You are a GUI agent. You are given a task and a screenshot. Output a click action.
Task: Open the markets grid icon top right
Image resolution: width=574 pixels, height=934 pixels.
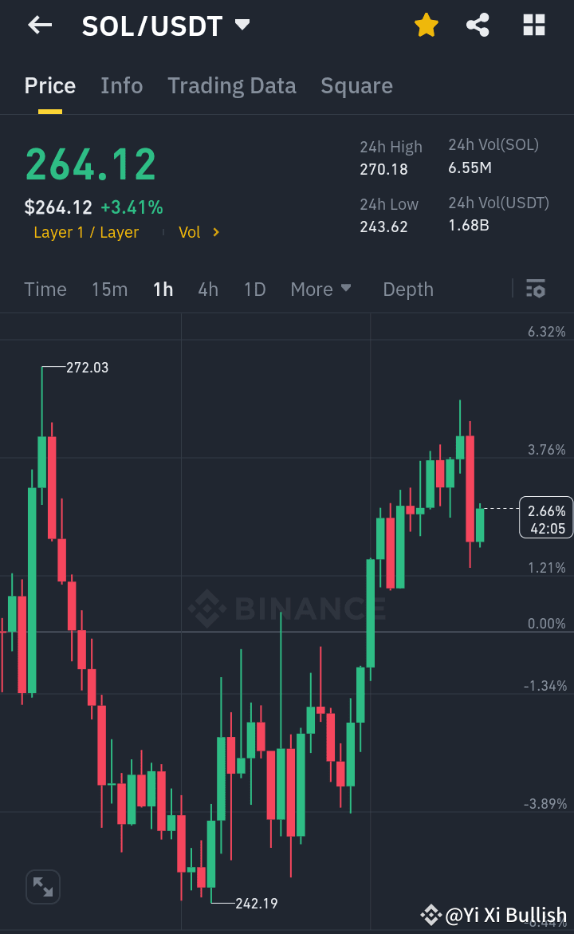(533, 25)
